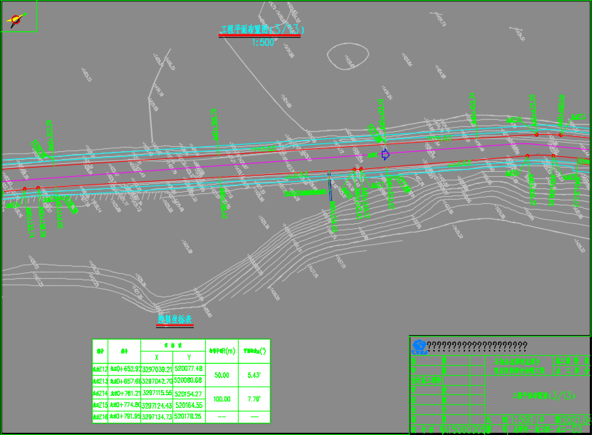The image size is (592, 435).
Task: Select X coordinate 3297042.70
Action: 157,381
